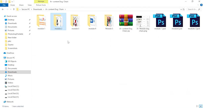This screenshot has height=108, width=203.
Task: Open Pictures under Secure-PC
Action: tap(11, 79)
